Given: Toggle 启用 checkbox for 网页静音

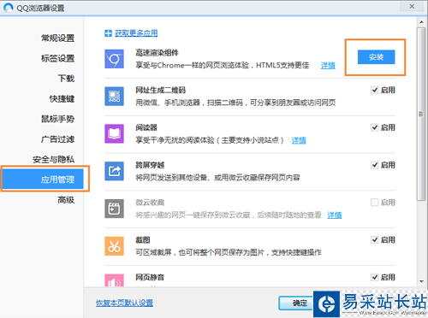Looking at the screenshot, I should (x=374, y=277).
